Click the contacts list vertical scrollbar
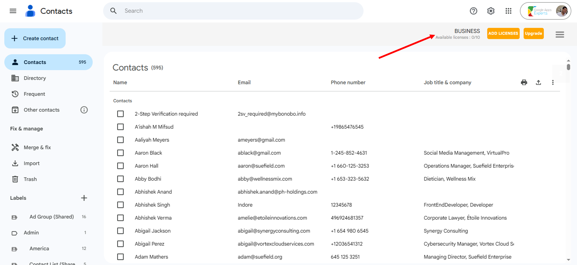577x265 pixels. click(x=568, y=67)
